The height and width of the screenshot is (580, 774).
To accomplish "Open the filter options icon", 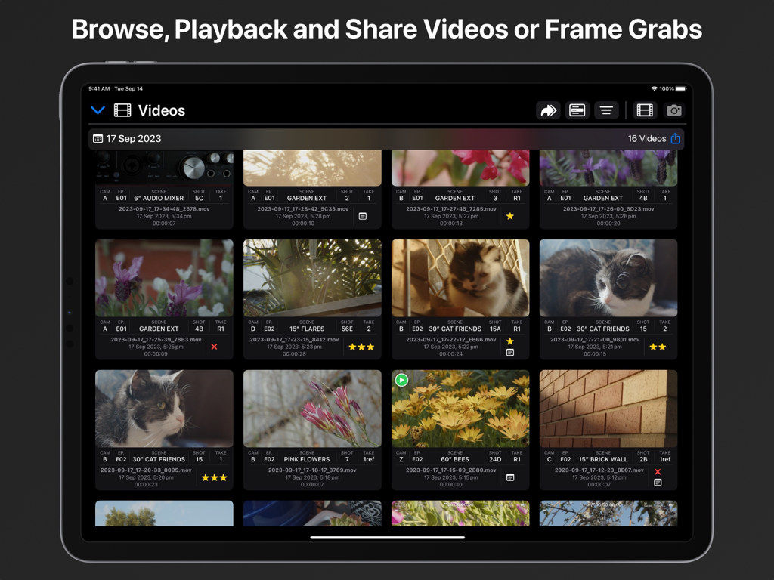I will click(606, 110).
